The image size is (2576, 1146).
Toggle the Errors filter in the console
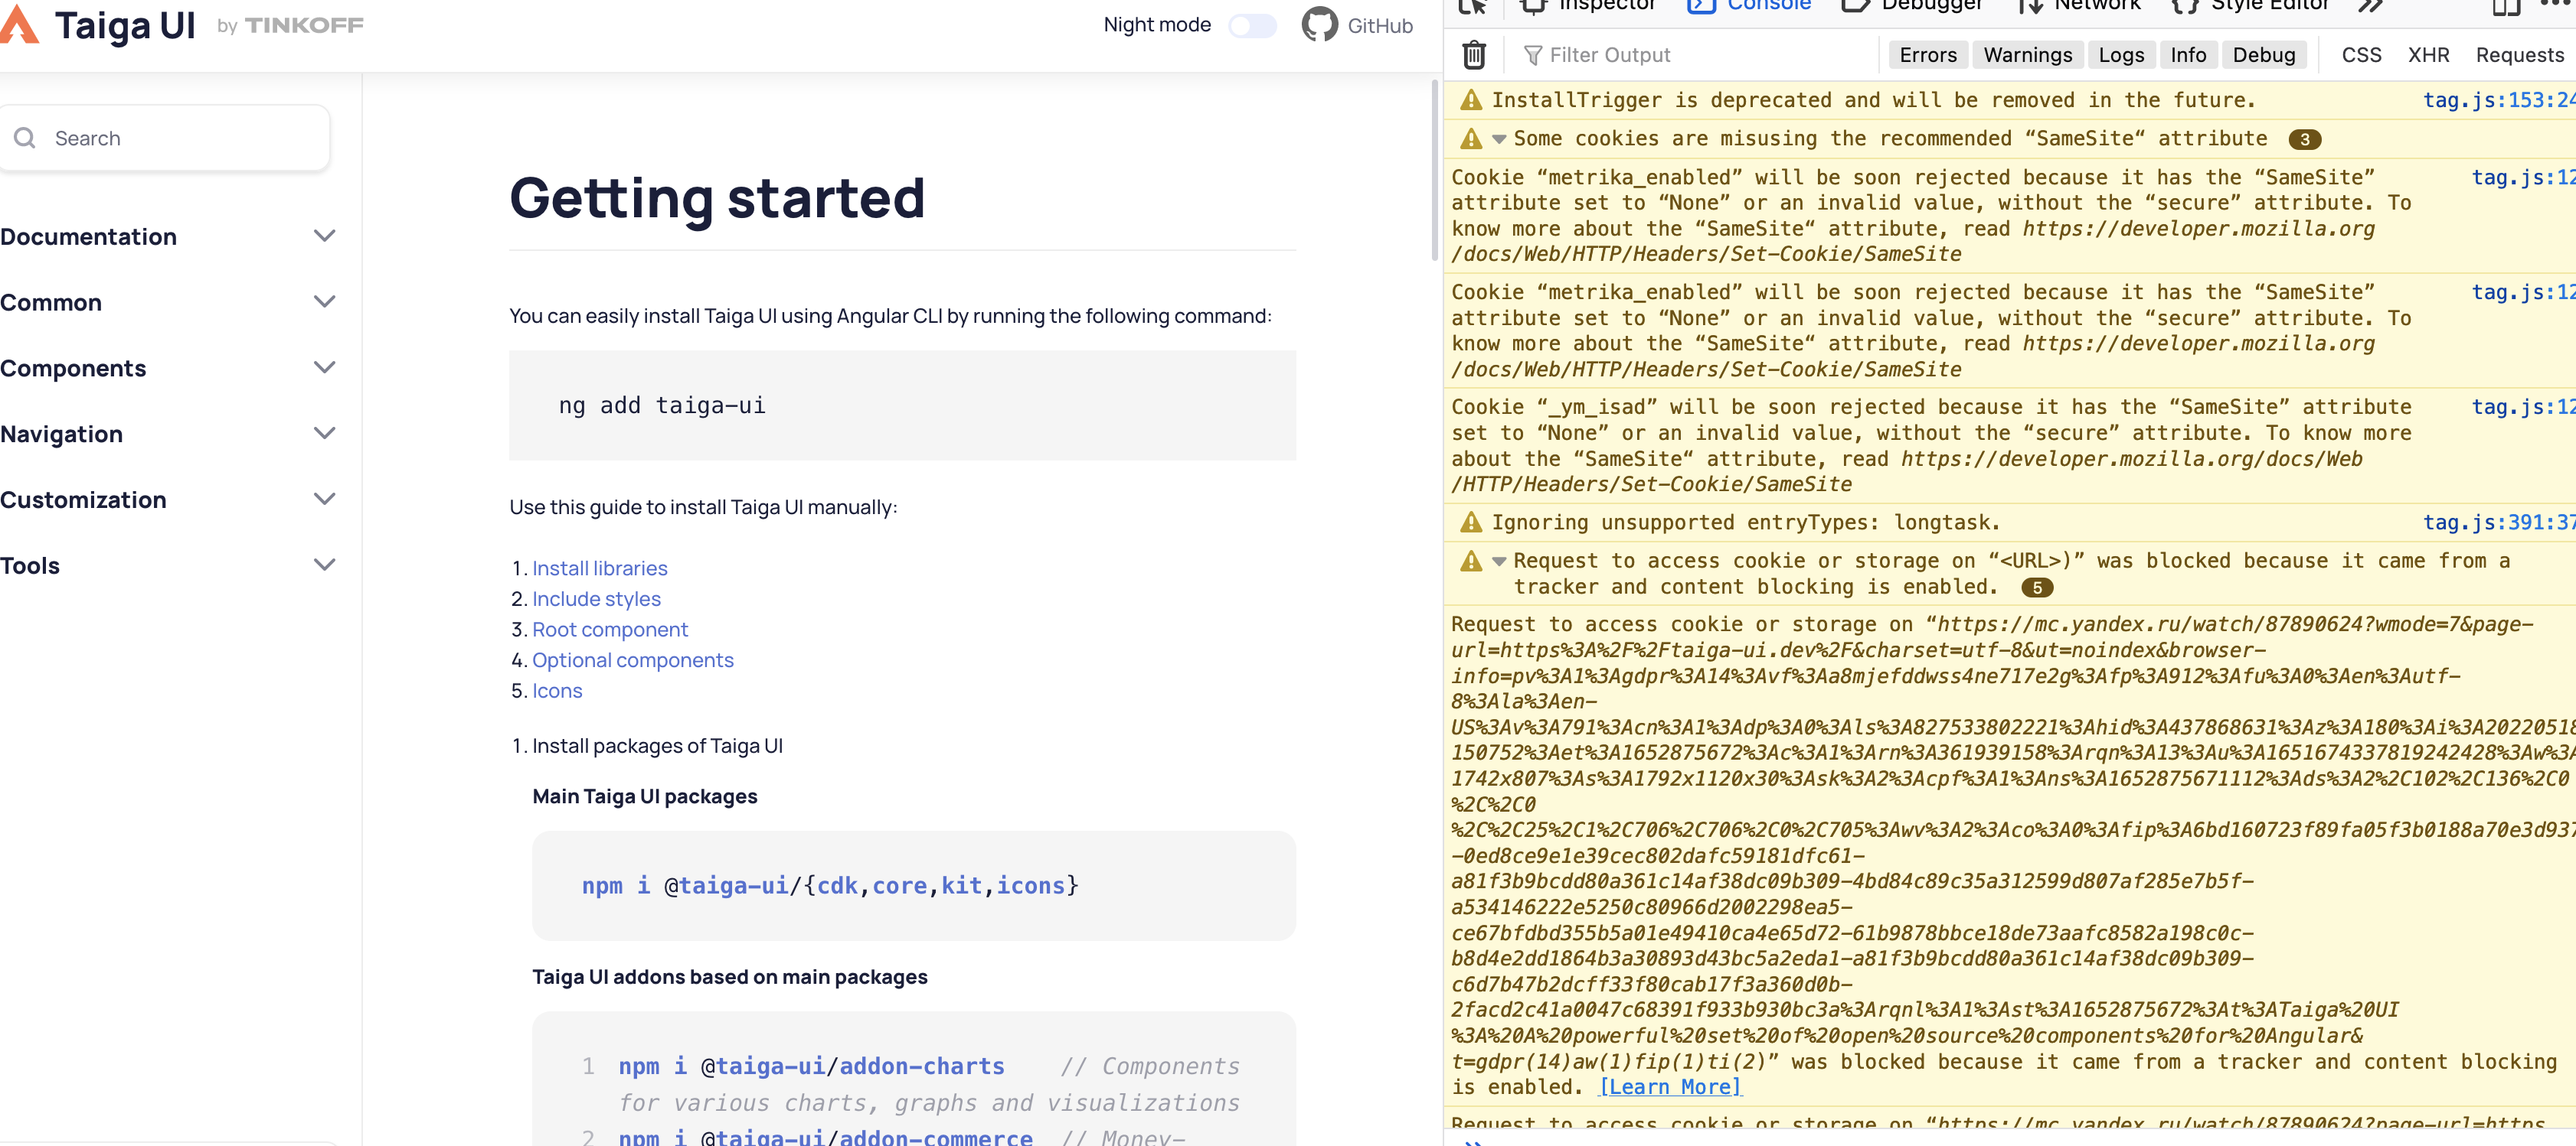[x=1927, y=55]
